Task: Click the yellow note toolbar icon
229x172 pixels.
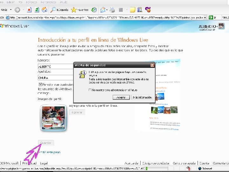Action: point(132,10)
